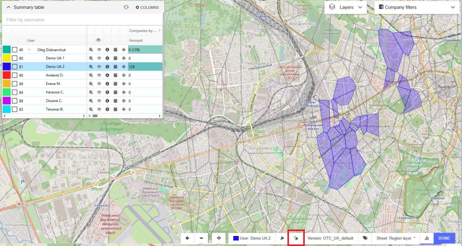Image resolution: width=462 pixels, height=246 pixels.
Task: Click the eraser tool in bottom toolbar
Action: [296, 238]
